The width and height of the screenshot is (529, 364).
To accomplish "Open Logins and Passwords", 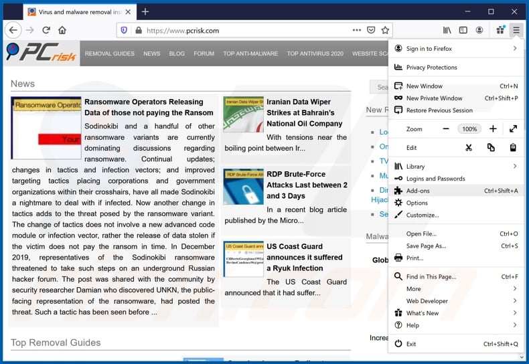I will [456, 179].
